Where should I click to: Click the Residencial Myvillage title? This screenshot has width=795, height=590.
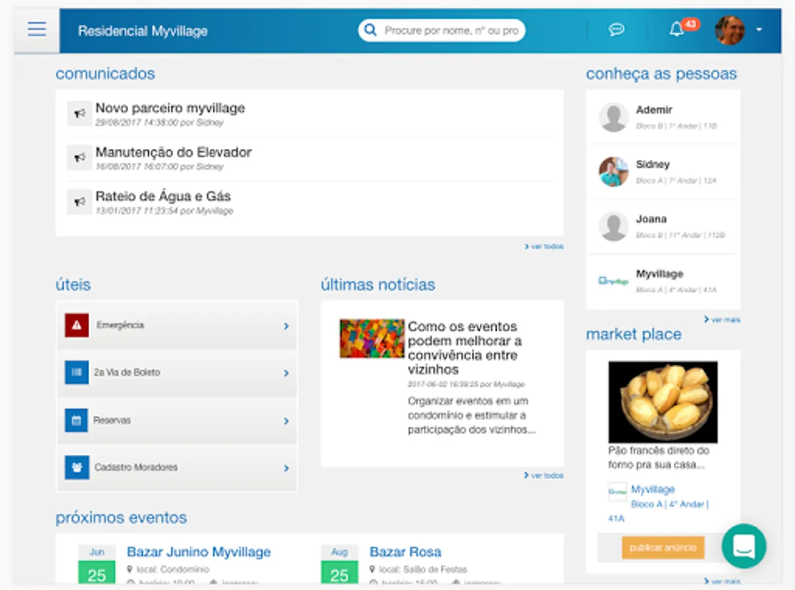[143, 31]
